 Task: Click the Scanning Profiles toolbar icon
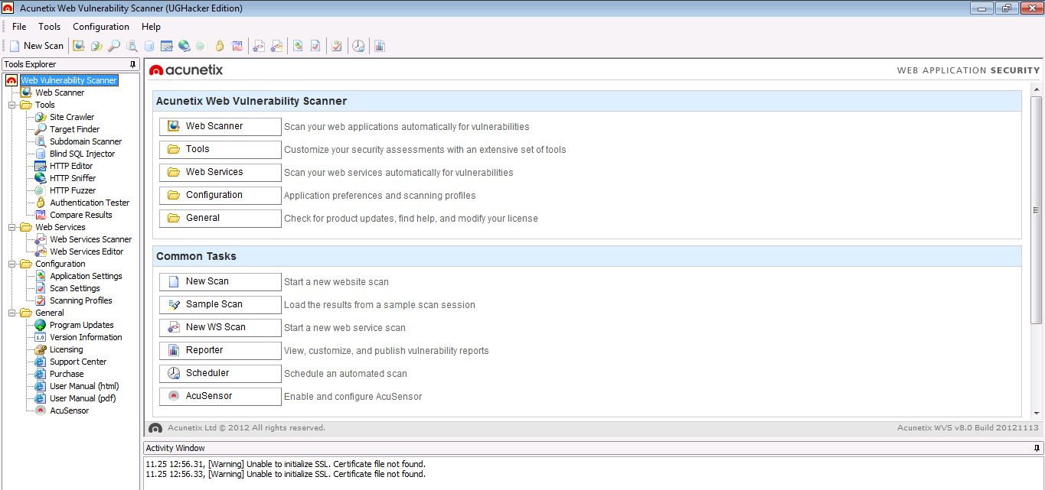pyautogui.click(x=337, y=46)
